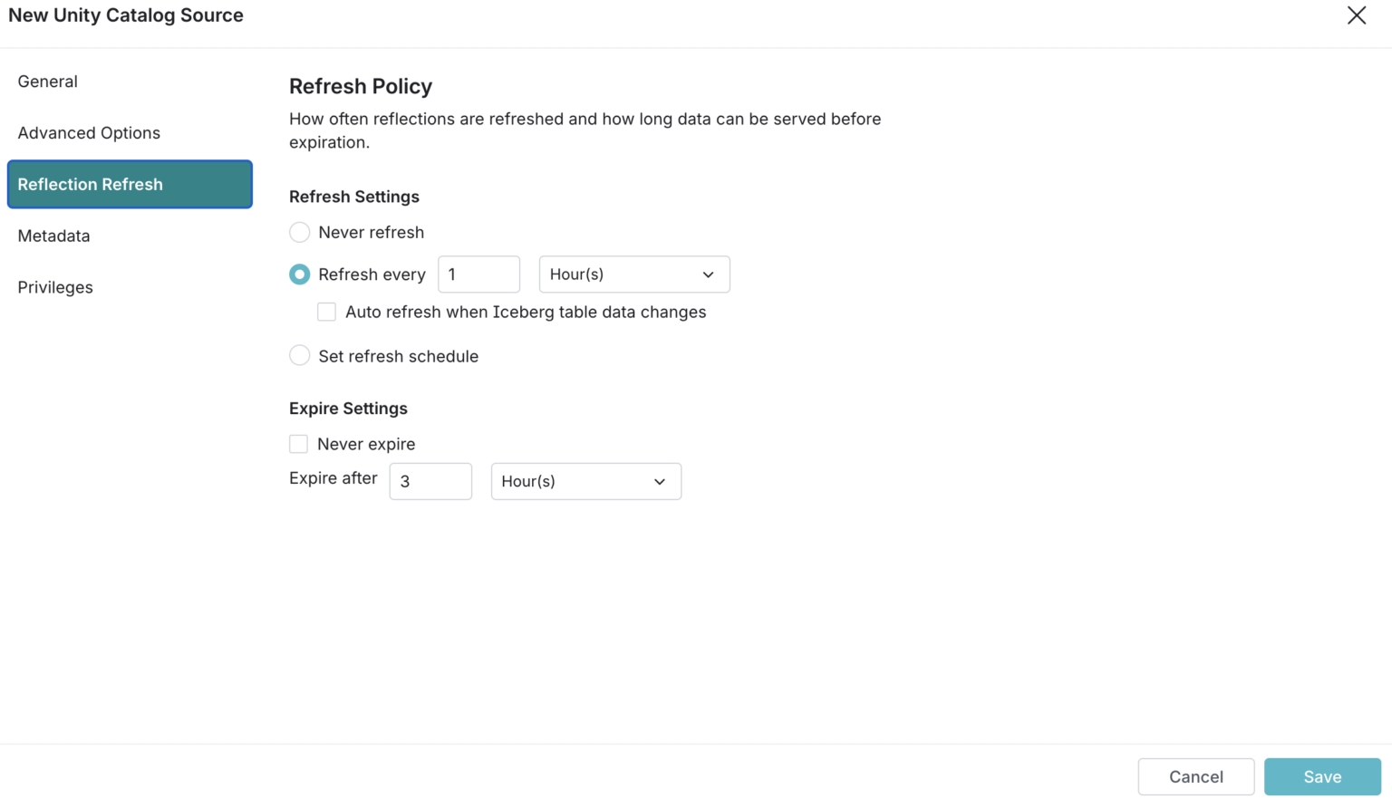Viewport: 1392px width, 799px height.
Task: Open the Advanced Options tab
Action: [x=89, y=132]
